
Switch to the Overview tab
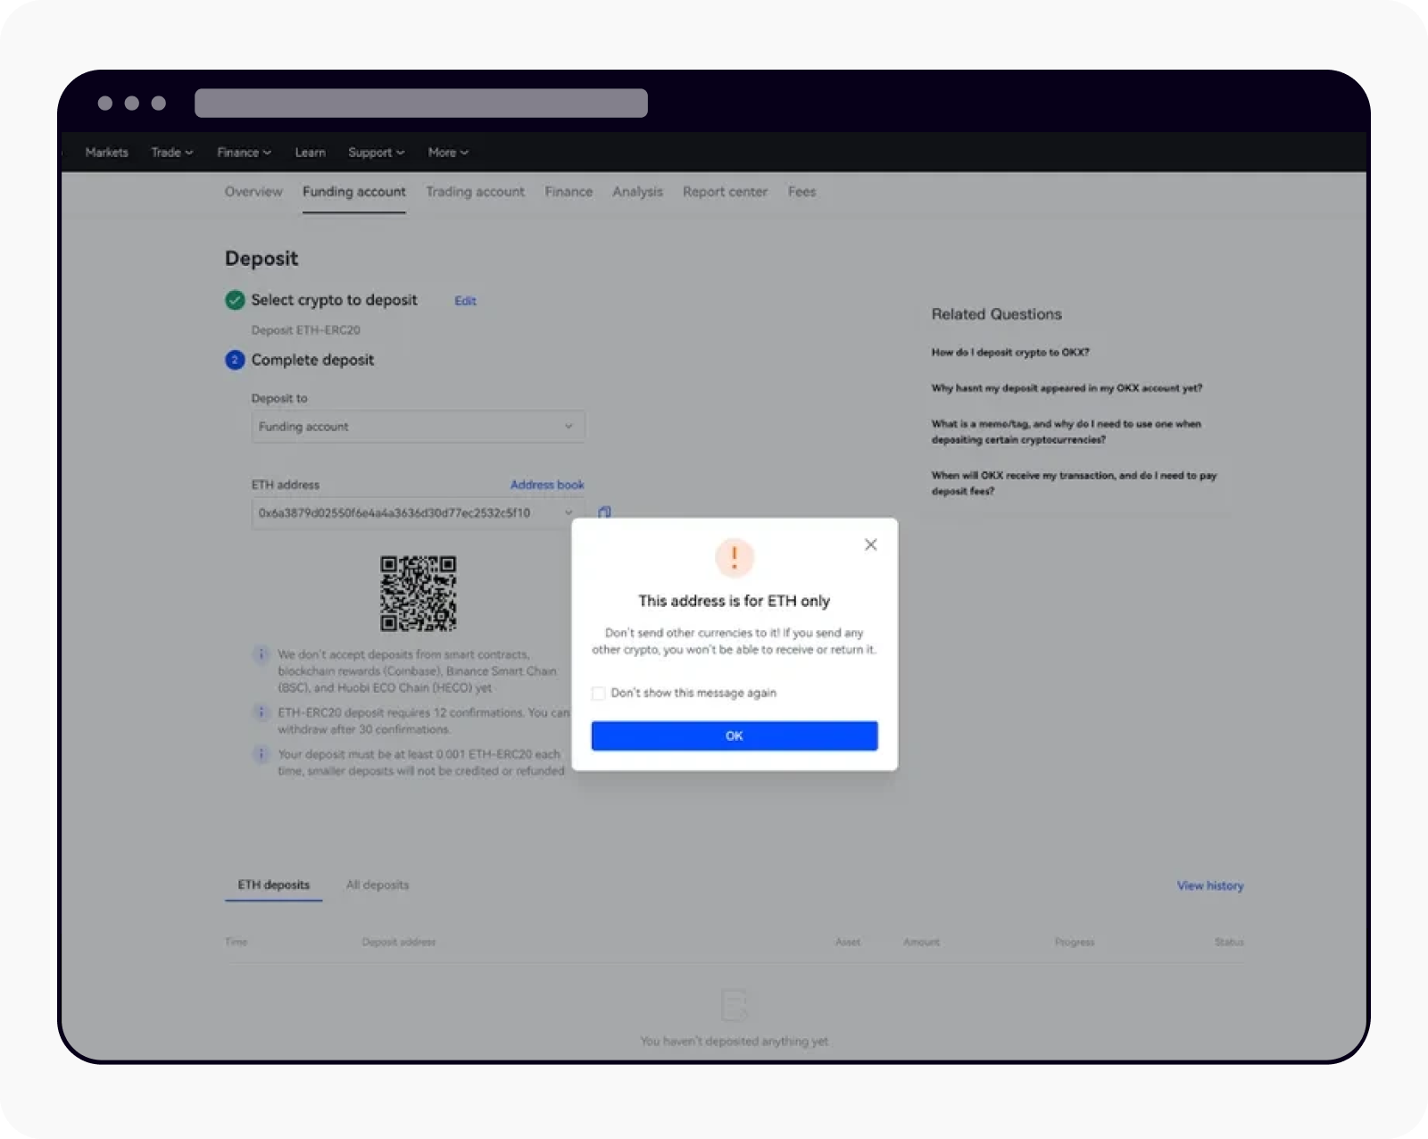click(253, 192)
